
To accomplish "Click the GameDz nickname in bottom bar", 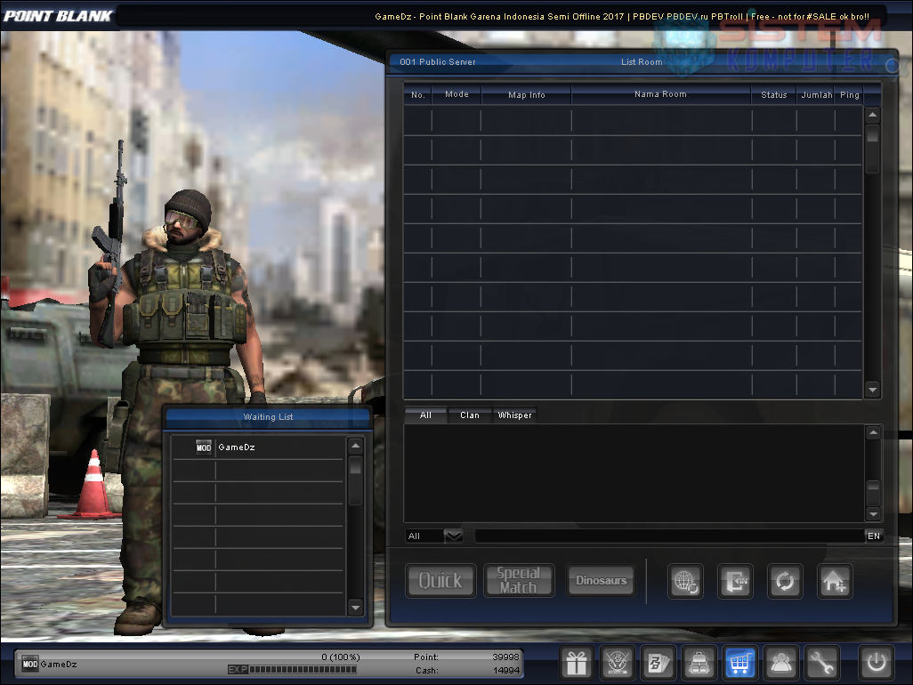I will 58,664.
